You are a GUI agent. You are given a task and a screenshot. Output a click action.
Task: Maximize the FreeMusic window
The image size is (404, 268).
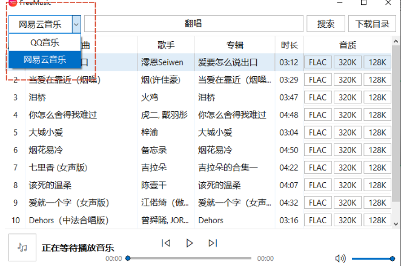364,2
